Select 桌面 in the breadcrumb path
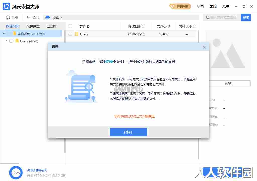This screenshot has height=181, width=257. coord(56,17)
